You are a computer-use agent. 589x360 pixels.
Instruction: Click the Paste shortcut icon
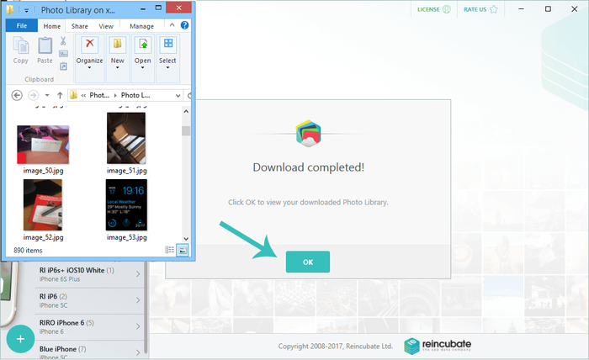coord(63,66)
